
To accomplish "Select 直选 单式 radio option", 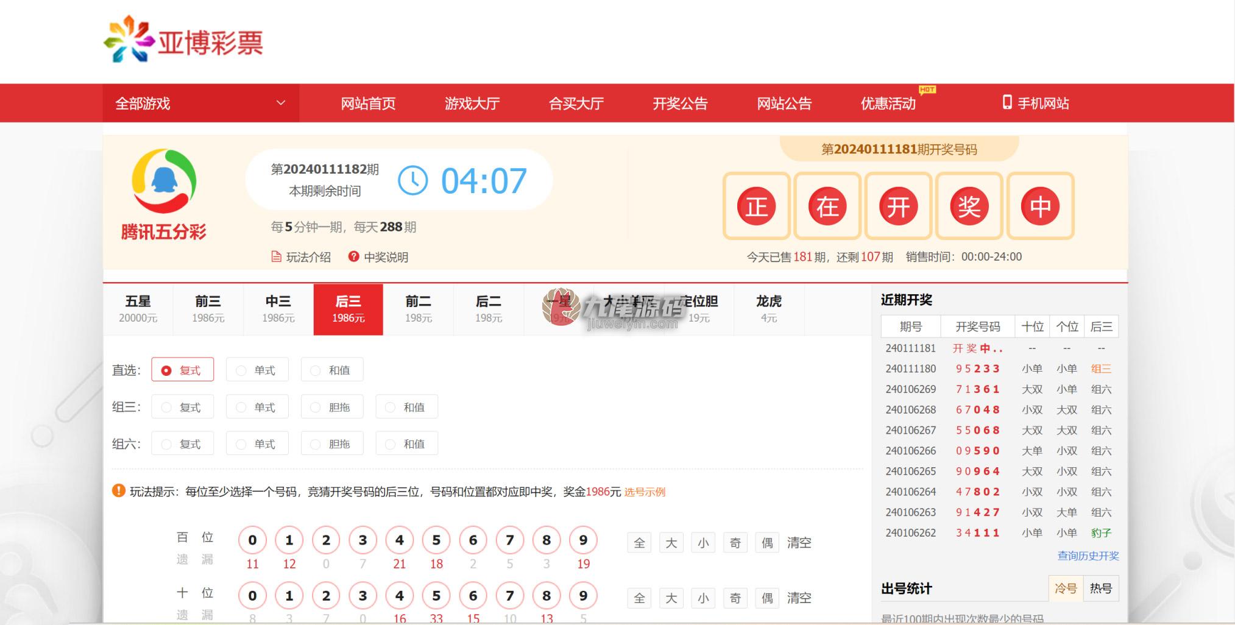I will pyautogui.click(x=257, y=370).
